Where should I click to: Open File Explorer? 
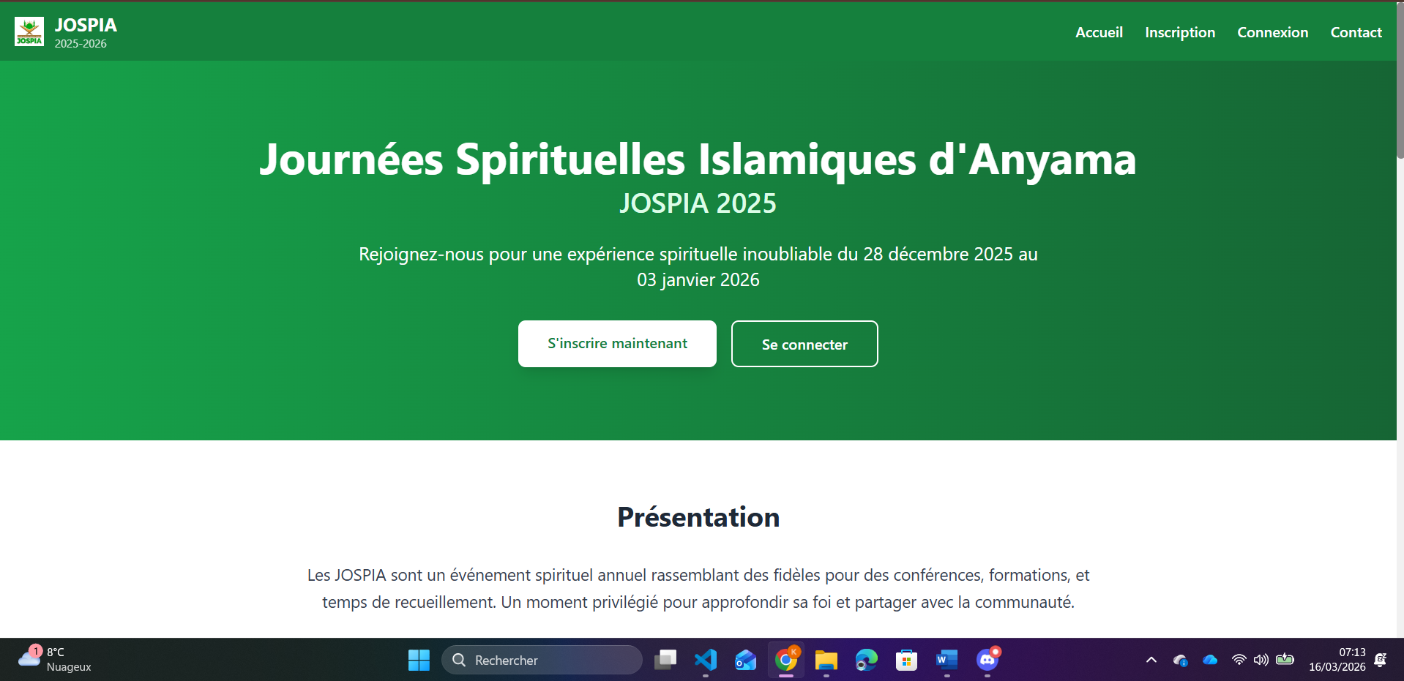pyautogui.click(x=826, y=660)
